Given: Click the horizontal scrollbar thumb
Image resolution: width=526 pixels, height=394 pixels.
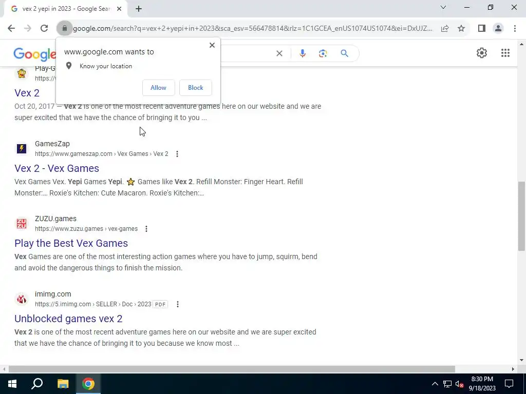Looking at the screenshot, I should 232,369.
